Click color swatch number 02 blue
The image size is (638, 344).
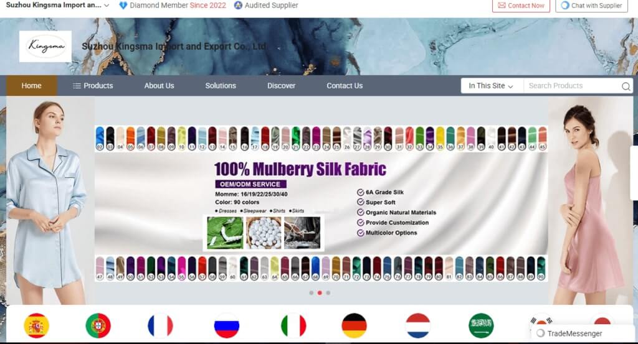(x=100, y=139)
